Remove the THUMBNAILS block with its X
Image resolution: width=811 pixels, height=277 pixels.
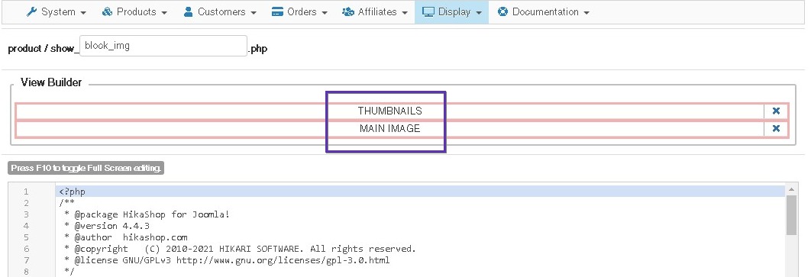[776, 111]
